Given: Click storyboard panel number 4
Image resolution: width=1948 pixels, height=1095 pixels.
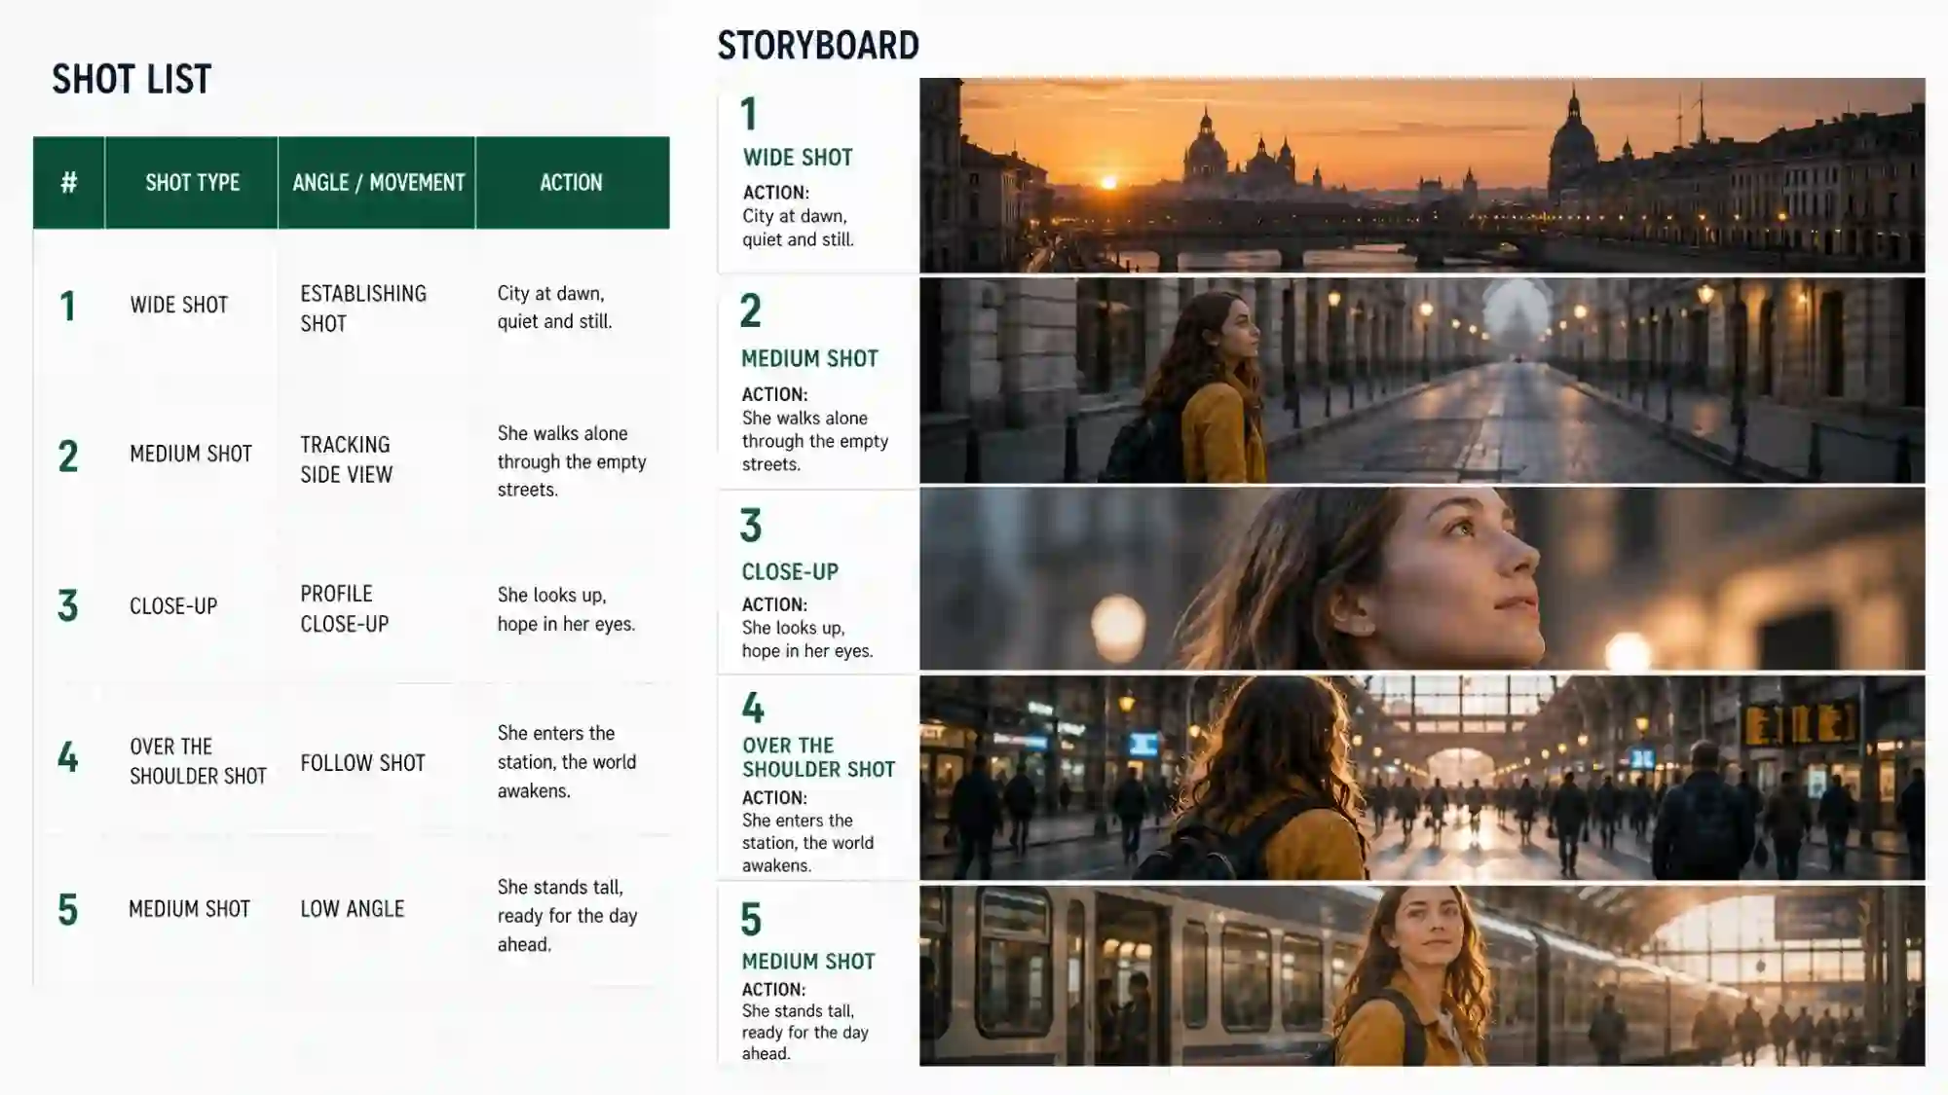Looking at the screenshot, I should pyautogui.click(x=752, y=708).
